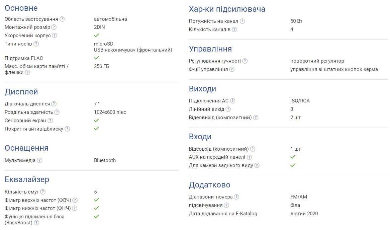
Task: Show tooltip for Укорочений корпус
Action: pos(55,35)
